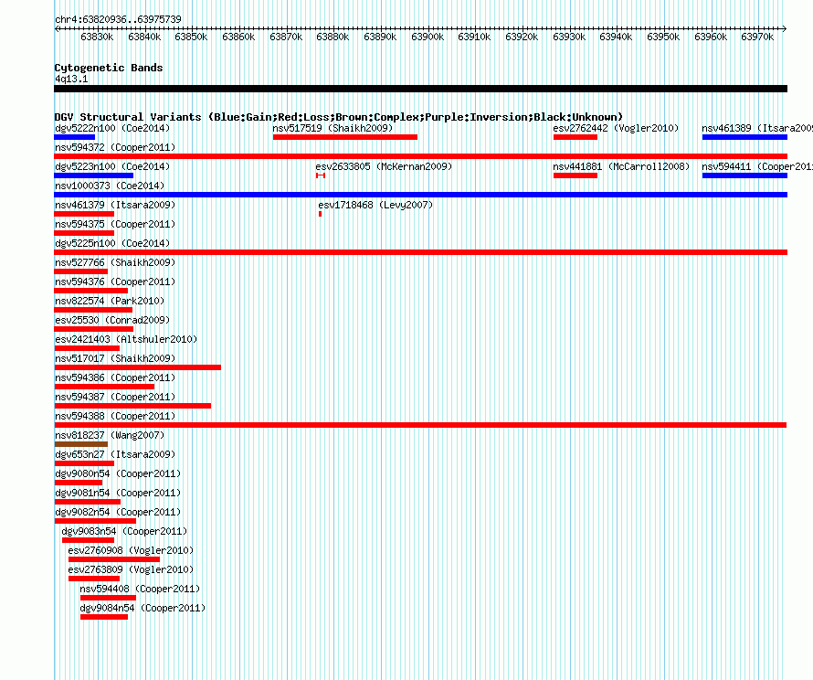
Task: Click the 63950k ruler position
Action: coord(663,37)
